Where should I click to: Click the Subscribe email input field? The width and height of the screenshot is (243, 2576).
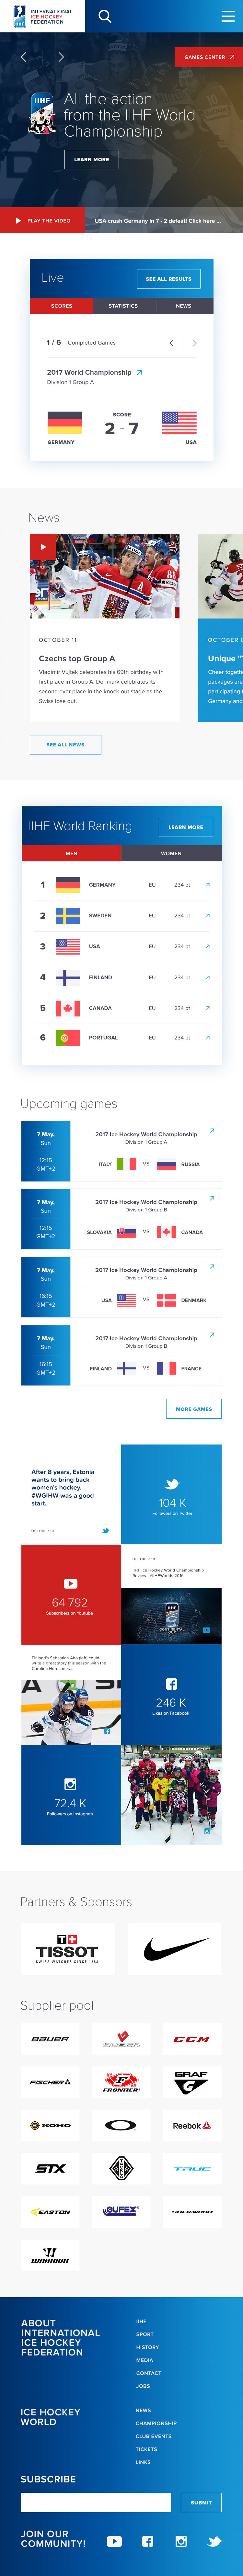(x=96, y=2502)
